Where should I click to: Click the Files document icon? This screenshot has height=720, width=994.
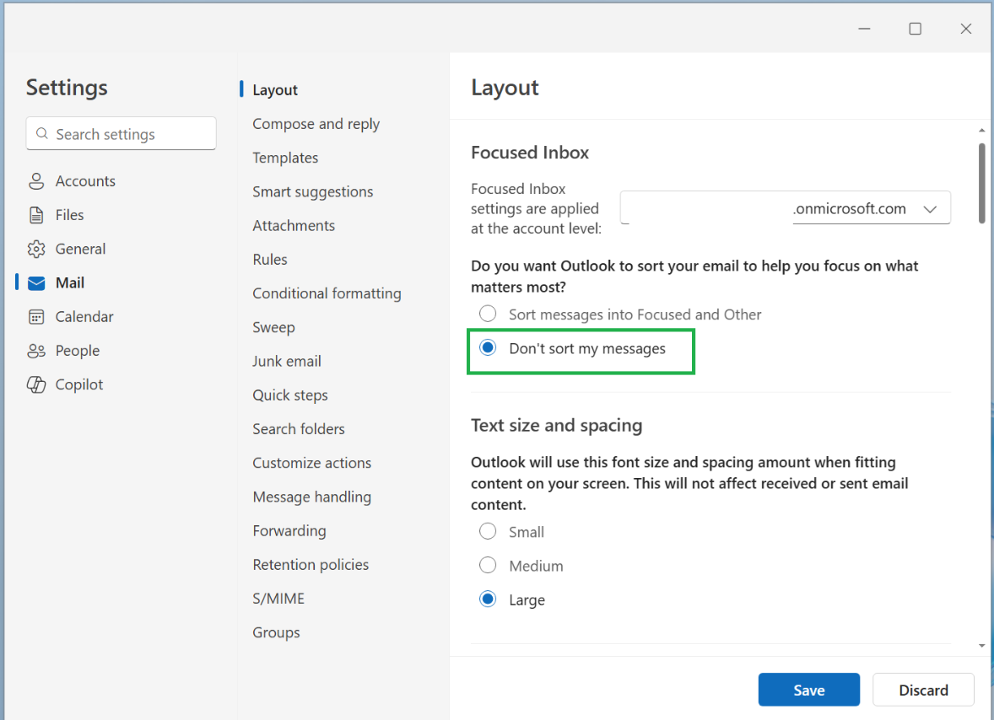click(36, 215)
